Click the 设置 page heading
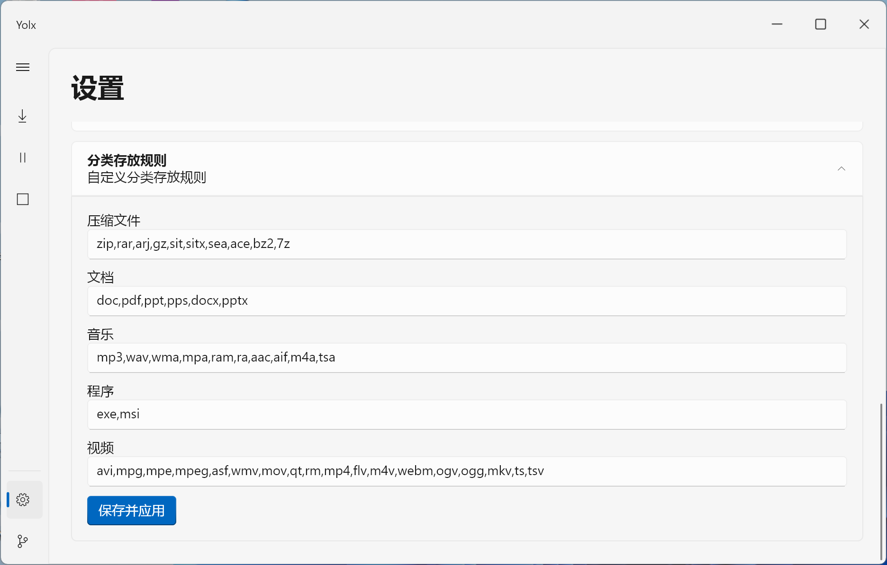Screen dimensions: 887x565 [x=98, y=88]
